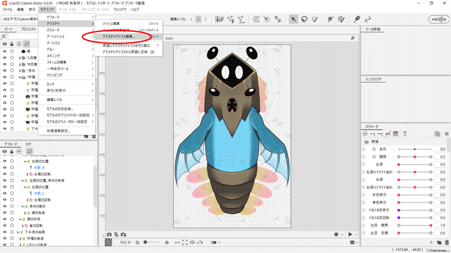
Task: Switch to the プロジェクト tab
Action: (x=29, y=29)
